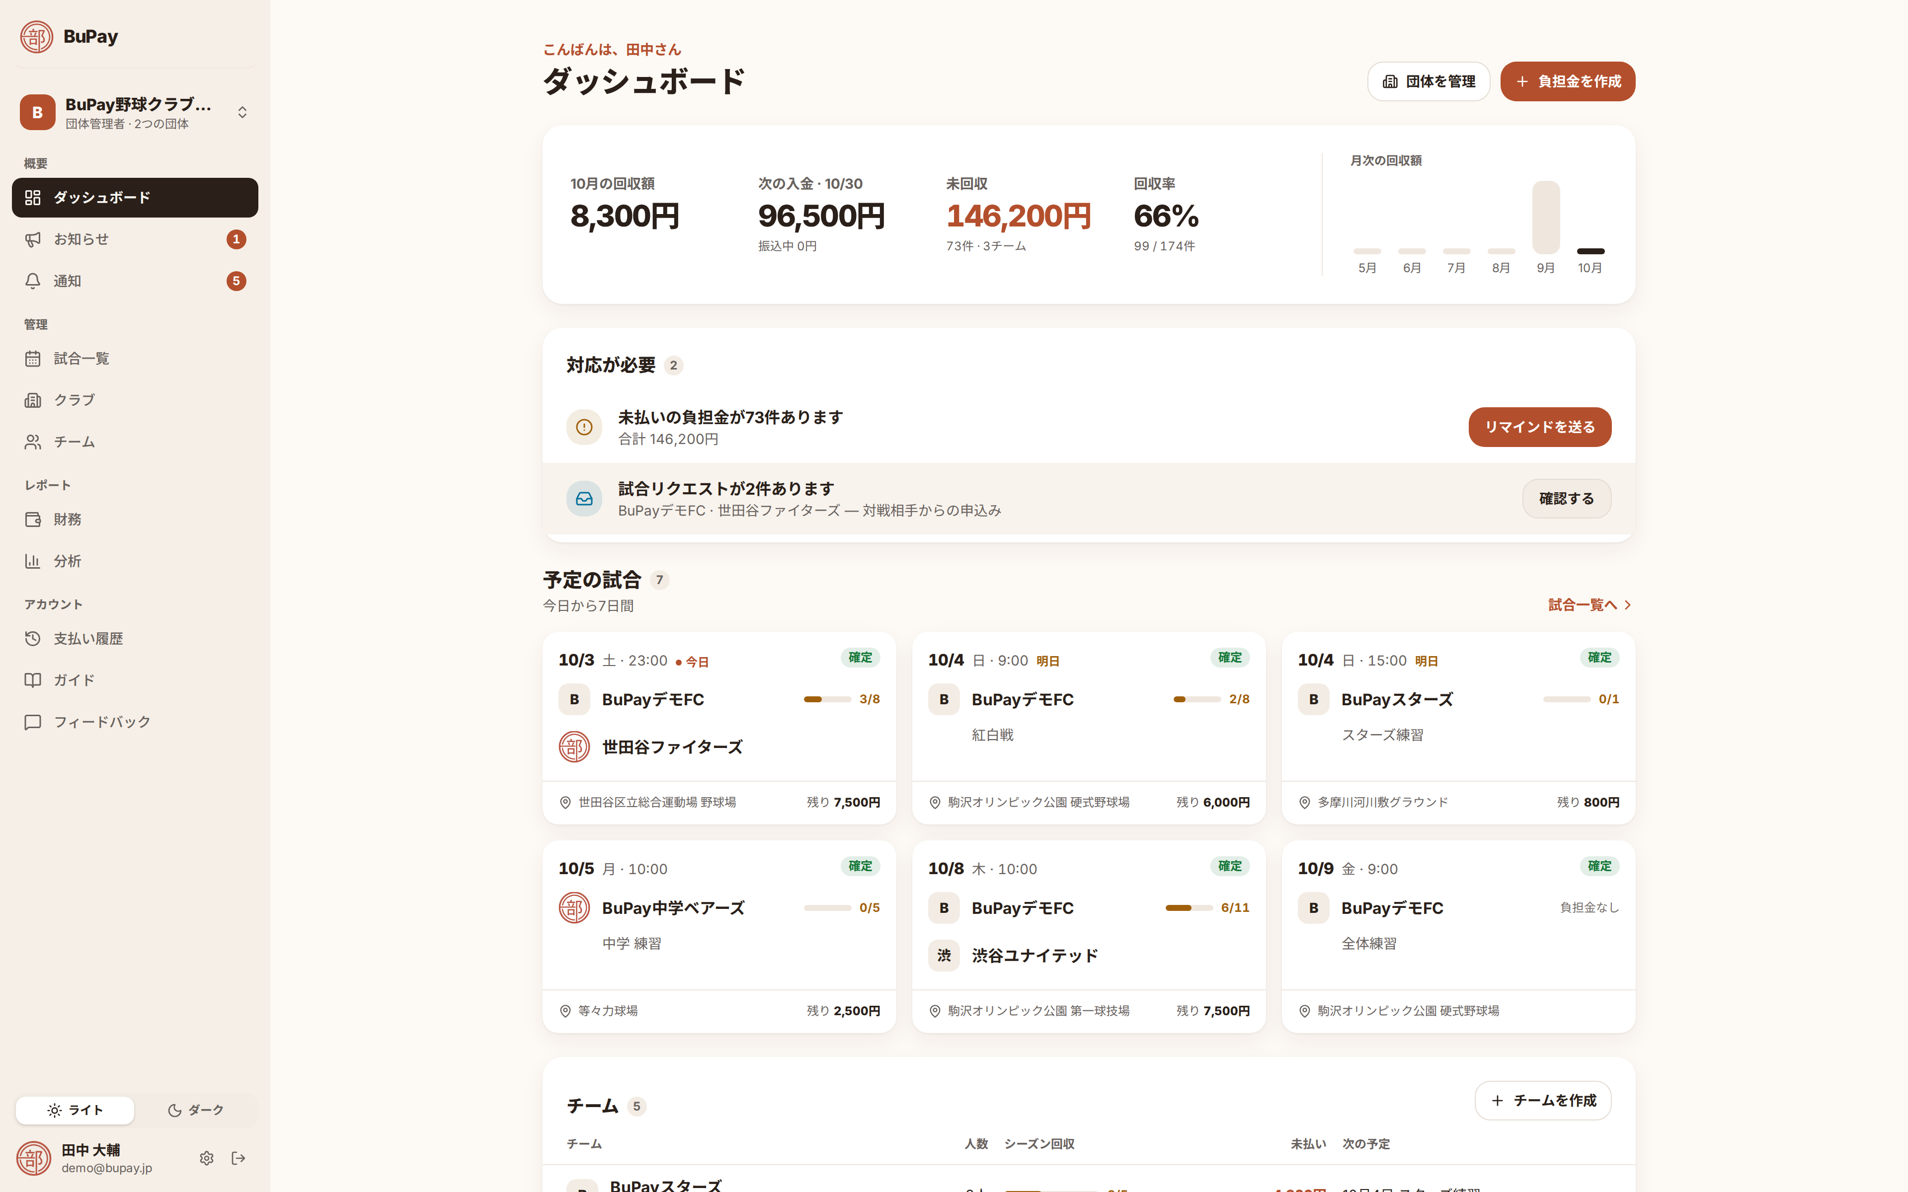Click chevron arrows on organization switcher
Screen dimensions: 1908x1192
pos(242,113)
